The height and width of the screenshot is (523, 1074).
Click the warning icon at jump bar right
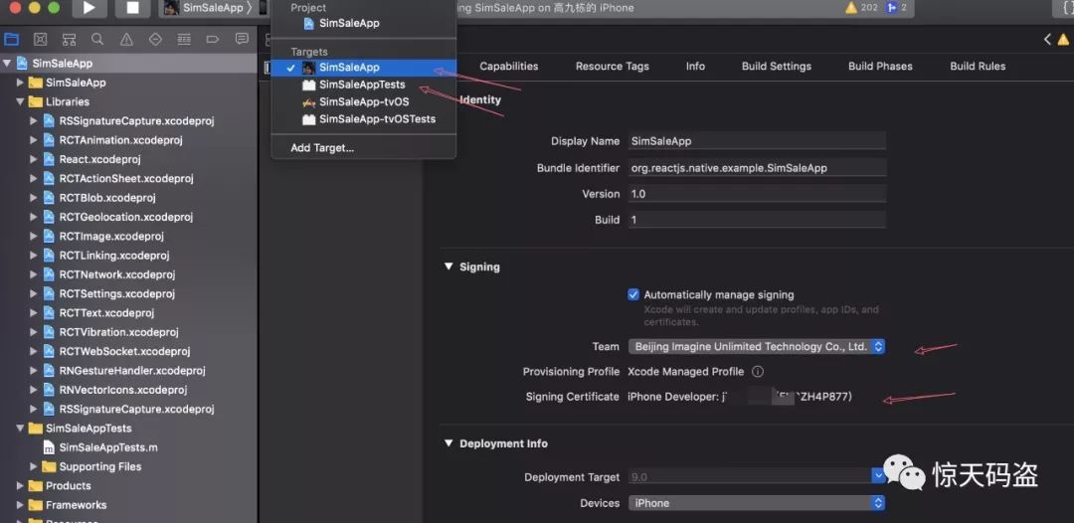click(1064, 39)
